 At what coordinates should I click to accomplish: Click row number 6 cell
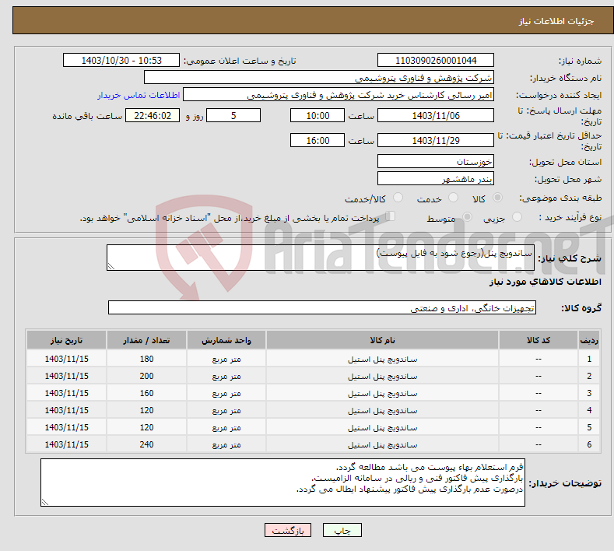click(x=589, y=444)
